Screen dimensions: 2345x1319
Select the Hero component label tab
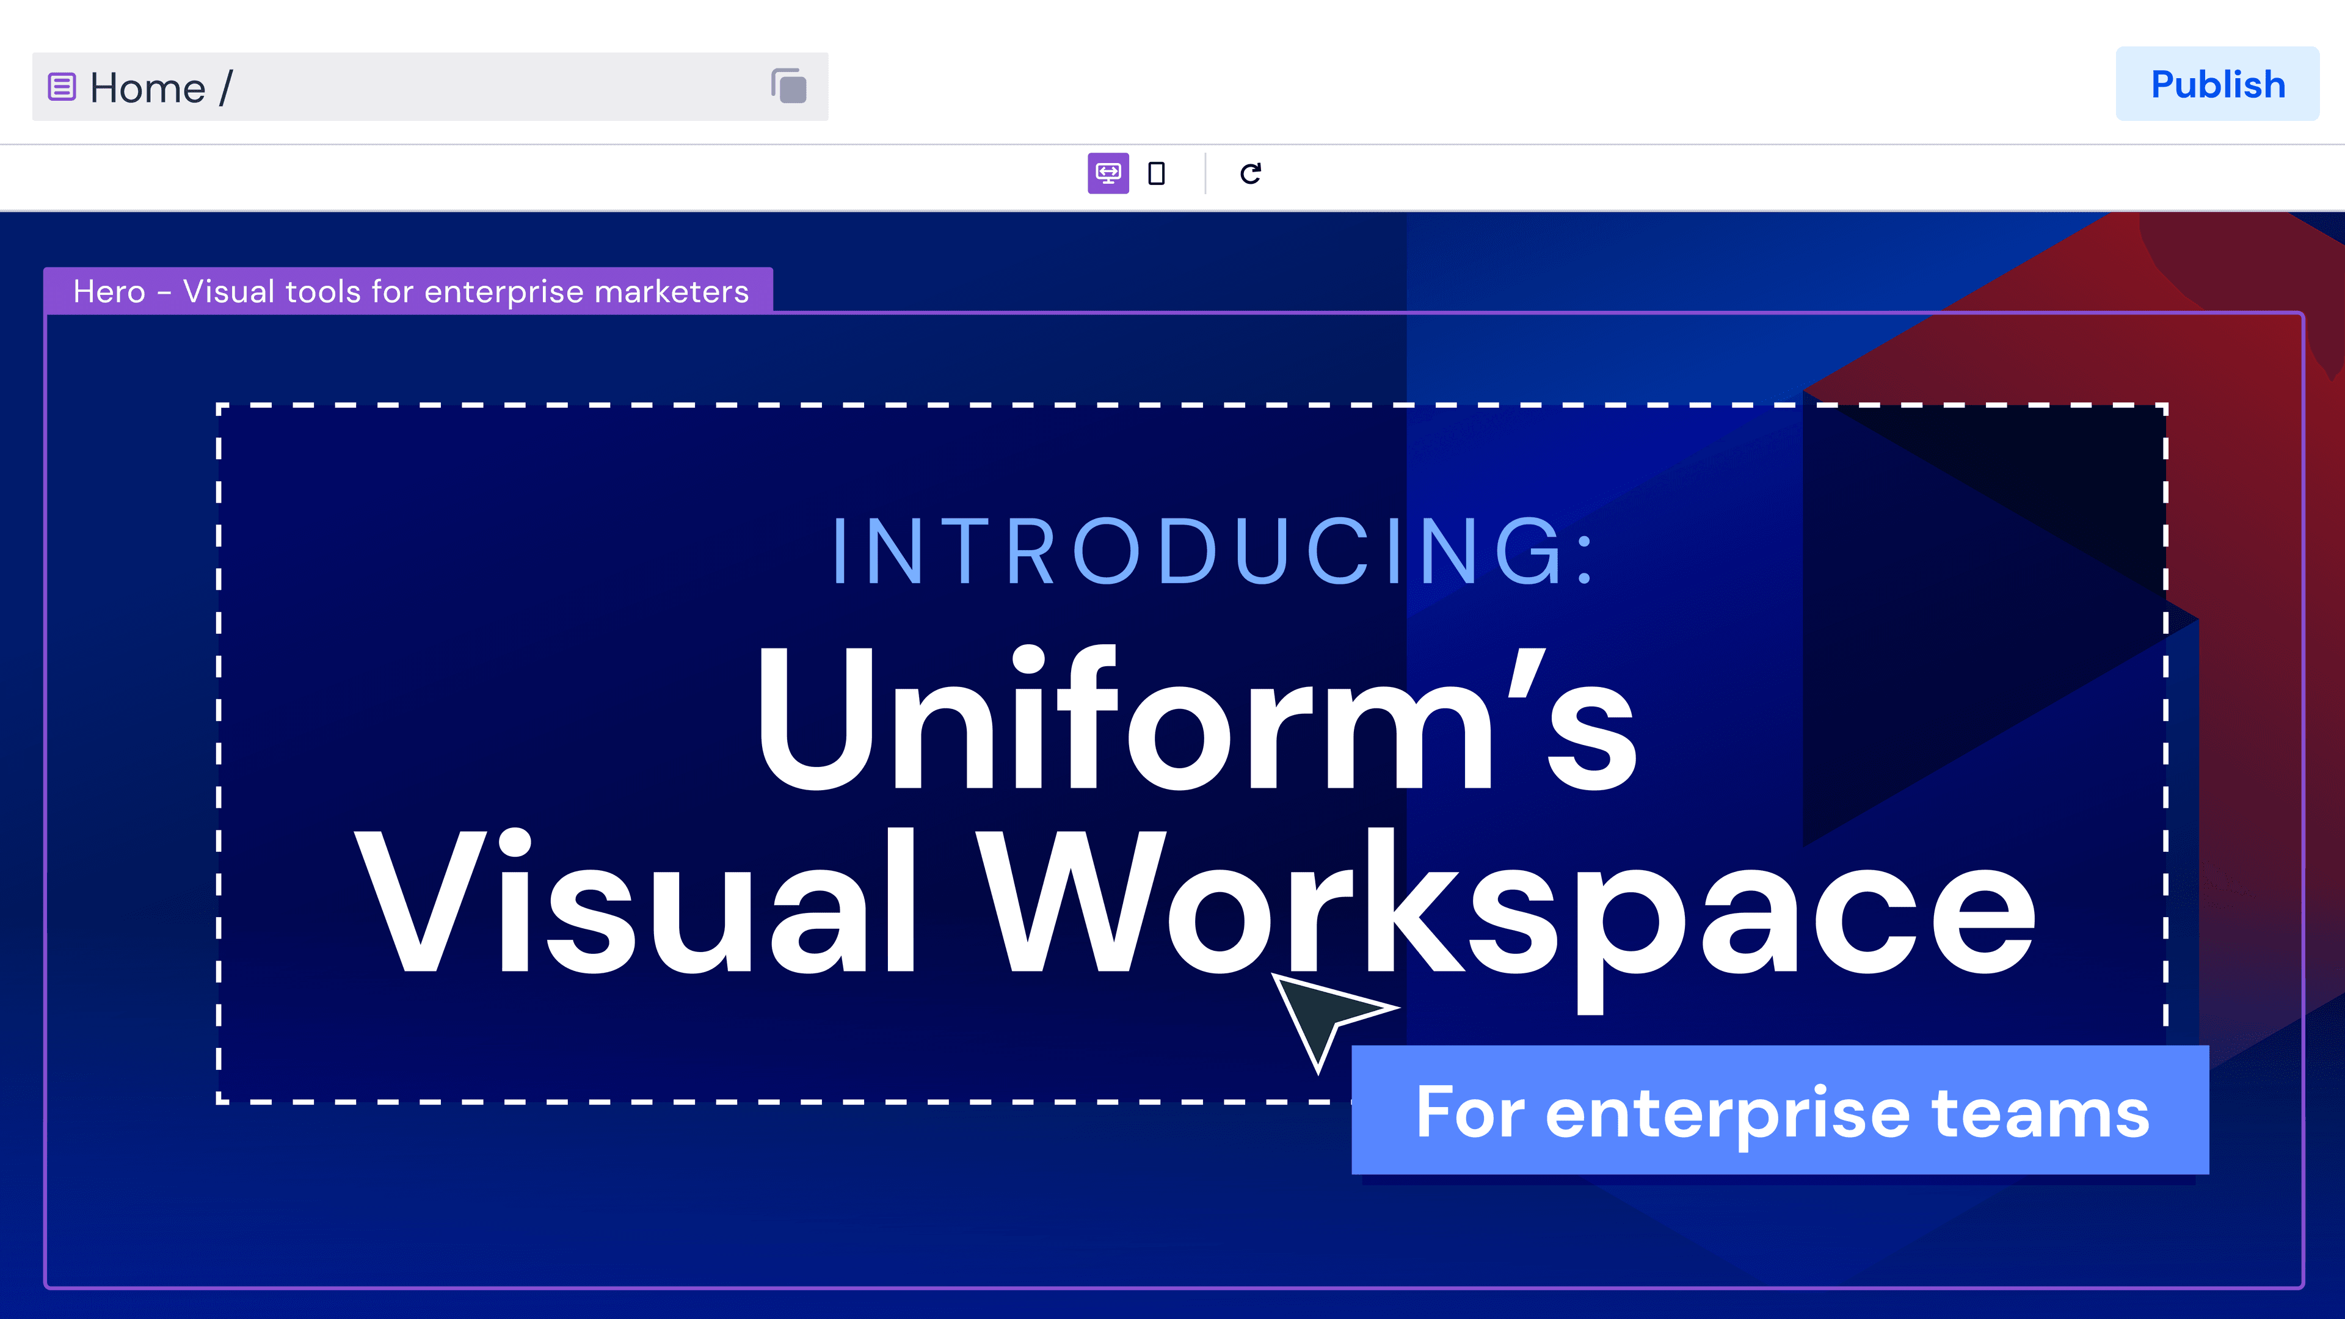point(409,291)
